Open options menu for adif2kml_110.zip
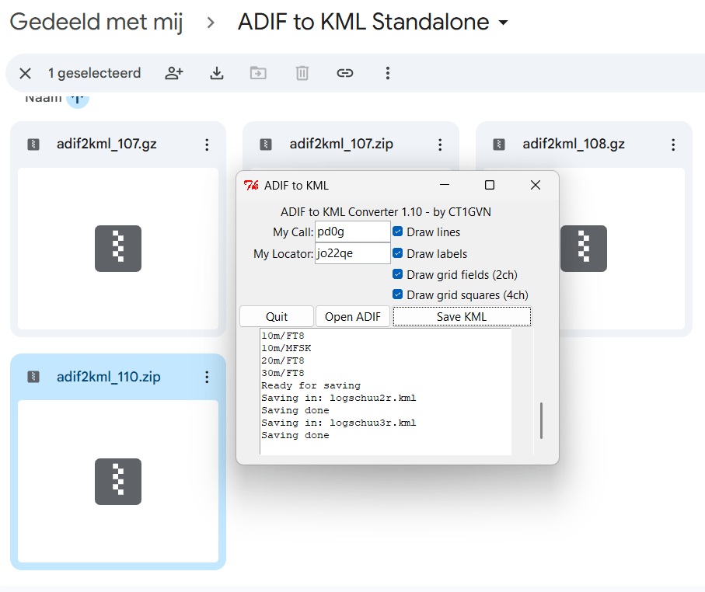 point(207,377)
